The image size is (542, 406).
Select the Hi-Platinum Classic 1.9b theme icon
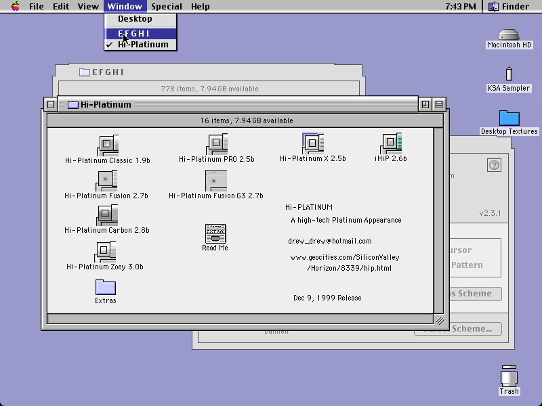108,145
